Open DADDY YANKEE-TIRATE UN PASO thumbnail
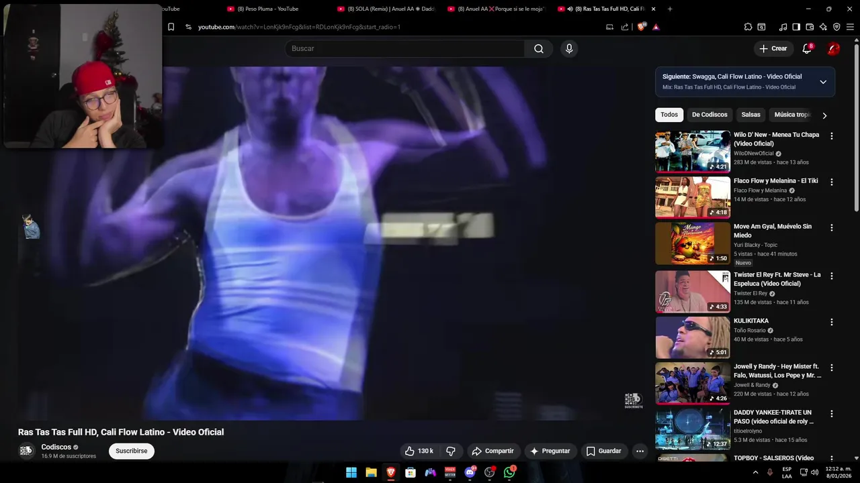This screenshot has width=860, height=483. click(693, 429)
